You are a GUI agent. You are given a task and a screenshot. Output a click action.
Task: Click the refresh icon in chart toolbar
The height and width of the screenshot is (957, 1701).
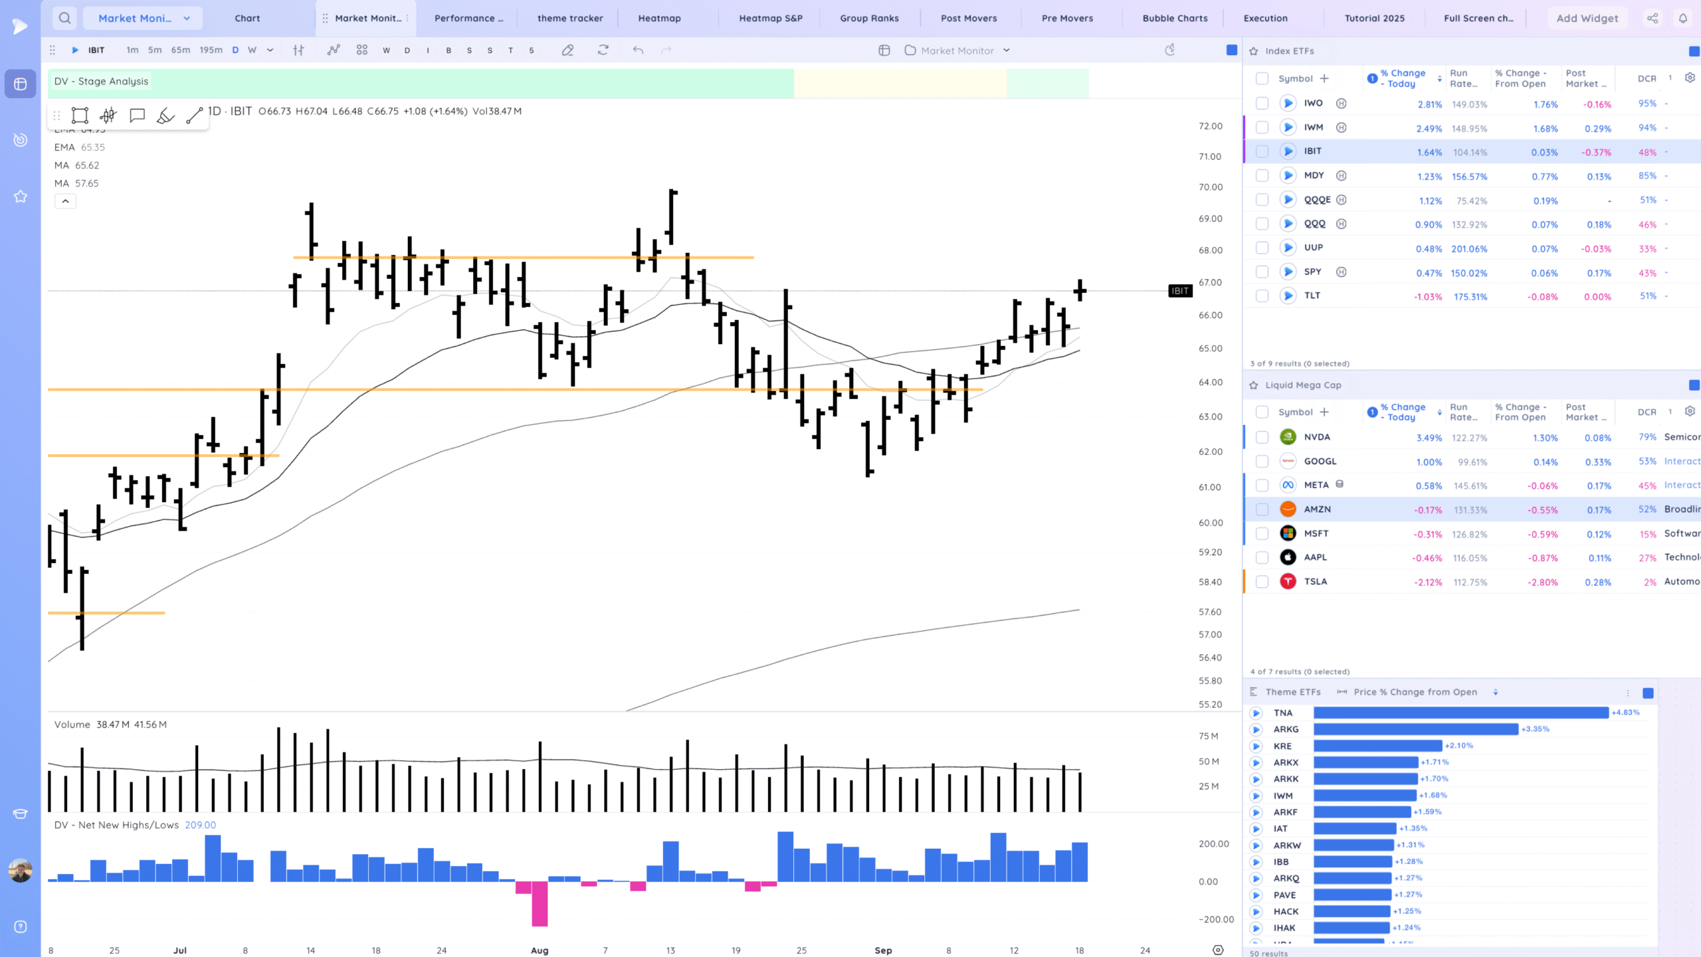point(603,50)
